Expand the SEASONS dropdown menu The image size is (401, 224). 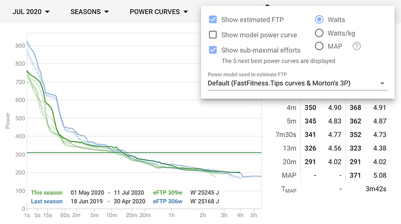tap(89, 12)
